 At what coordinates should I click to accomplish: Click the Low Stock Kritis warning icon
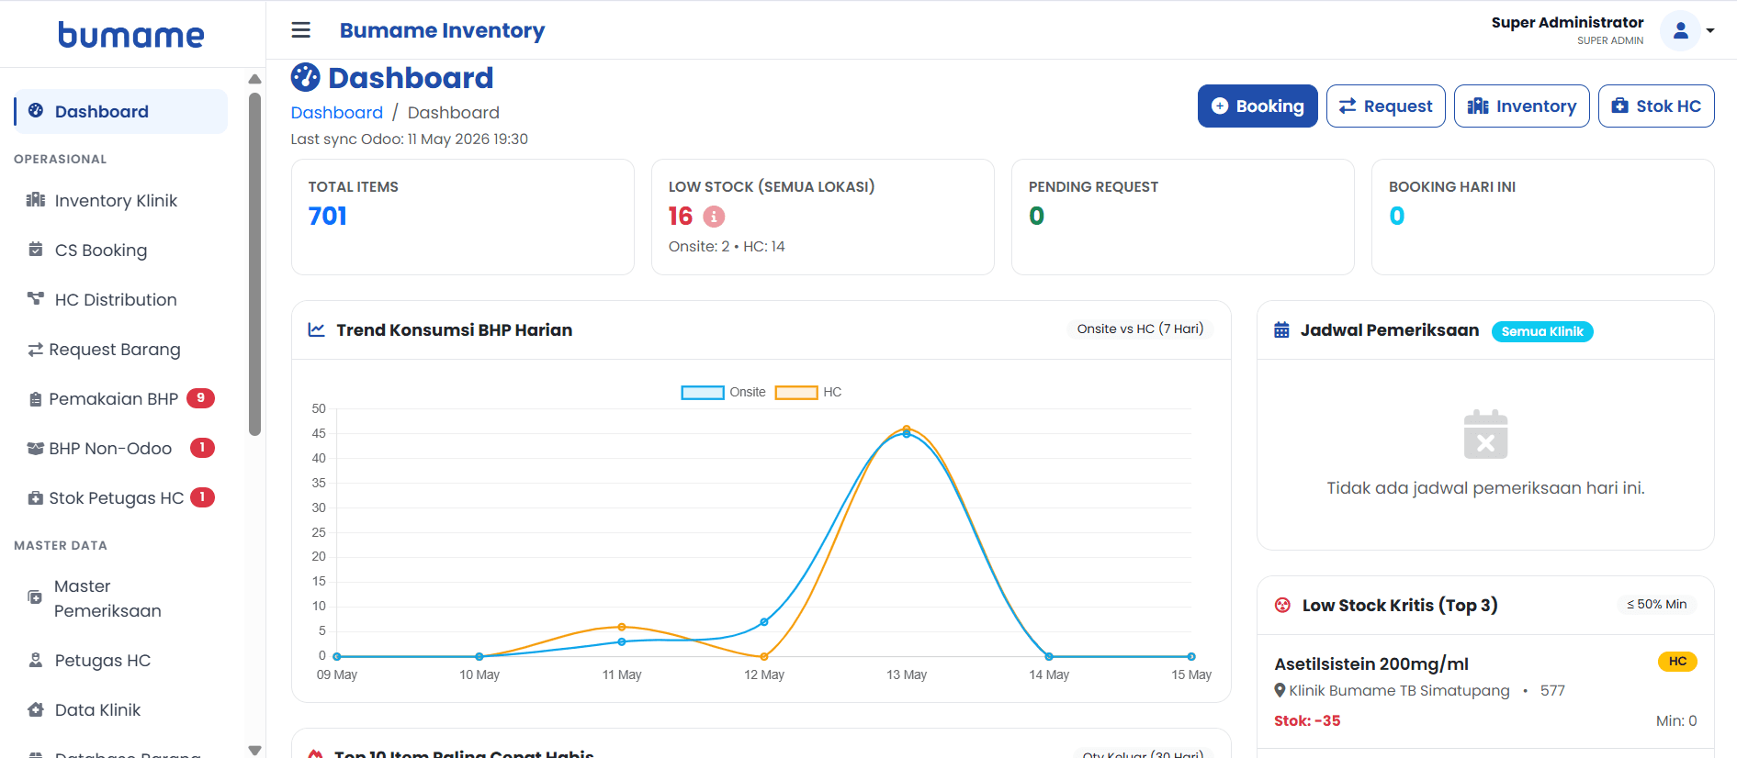coord(1282,605)
